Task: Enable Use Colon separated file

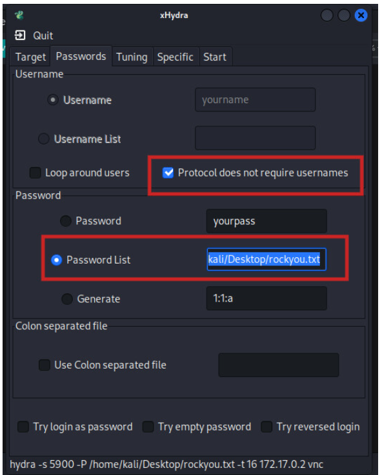Action: pyautogui.click(x=45, y=365)
